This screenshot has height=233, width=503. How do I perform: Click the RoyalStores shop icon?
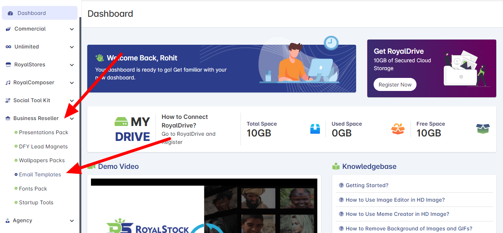8,65
